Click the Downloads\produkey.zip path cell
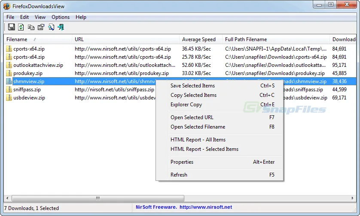Screen dimensions: 360x216 (x=275, y=73)
